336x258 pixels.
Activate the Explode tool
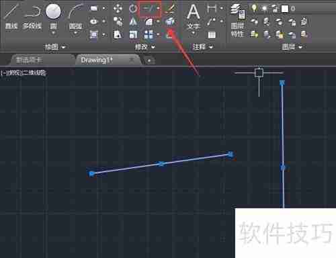click(170, 21)
